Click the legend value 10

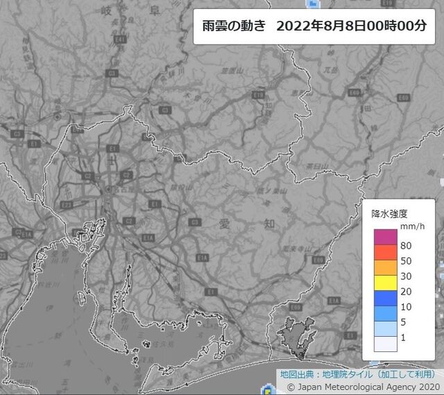pyautogui.click(x=406, y=307)
